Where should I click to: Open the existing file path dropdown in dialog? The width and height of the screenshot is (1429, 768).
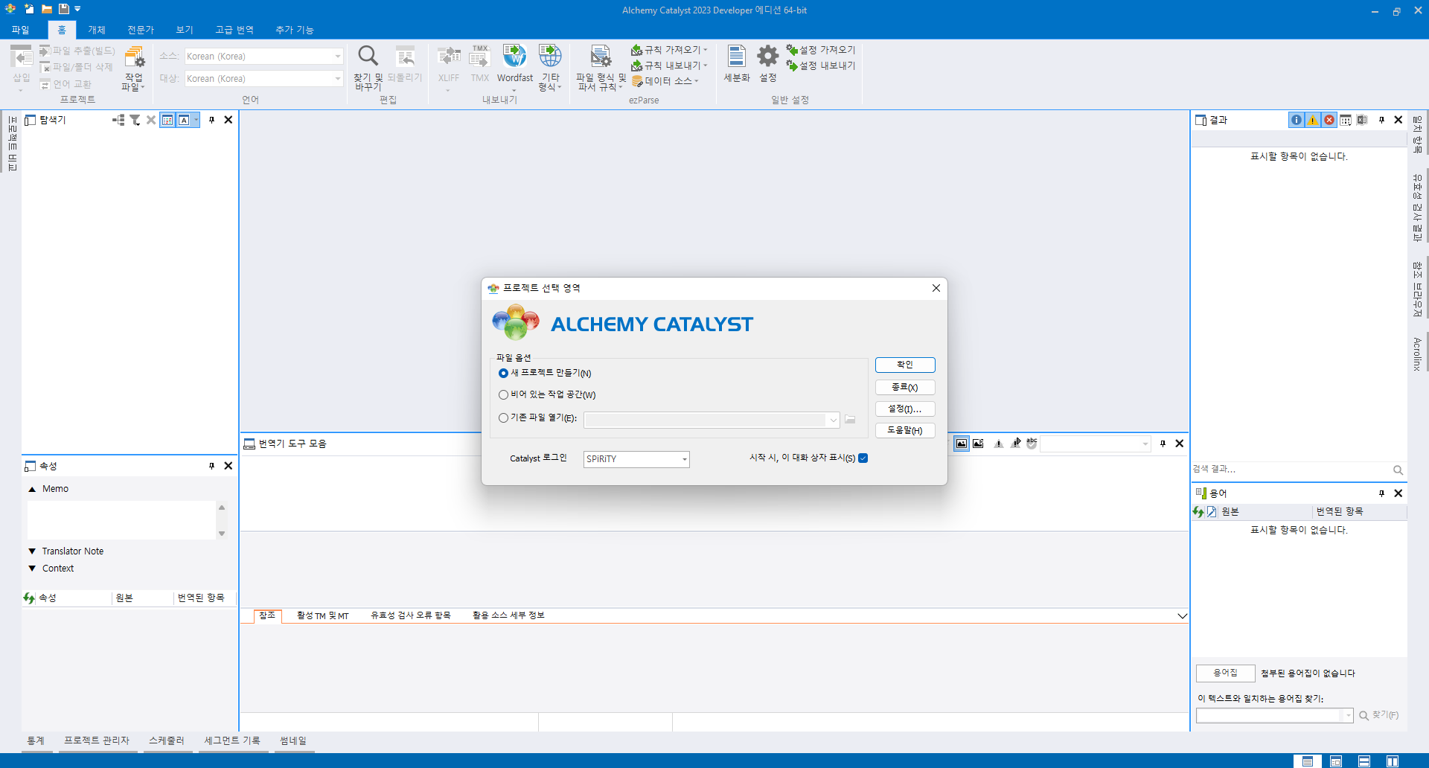(x=833, y=420)
